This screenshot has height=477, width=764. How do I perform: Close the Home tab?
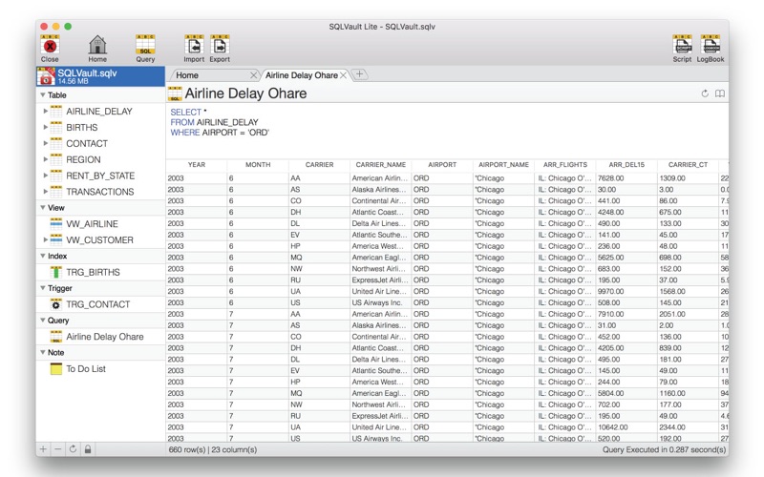253,75
